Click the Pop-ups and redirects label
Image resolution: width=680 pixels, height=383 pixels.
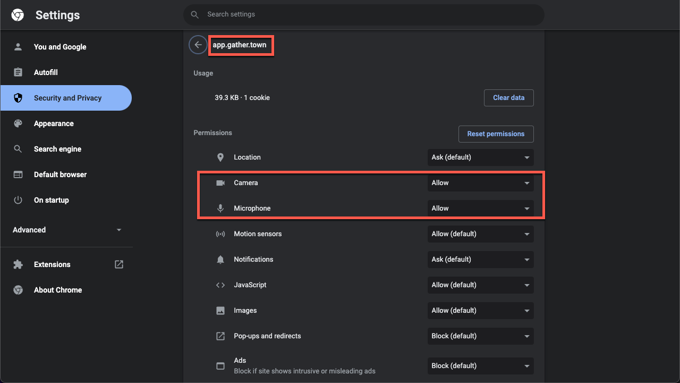(x=267, y=336)
